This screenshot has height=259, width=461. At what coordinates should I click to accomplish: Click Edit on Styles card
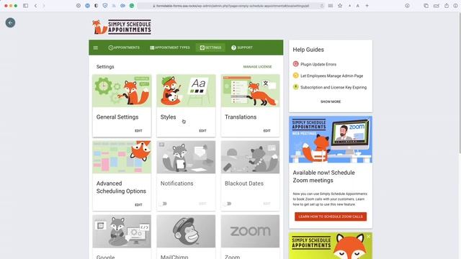pos(202,131)
